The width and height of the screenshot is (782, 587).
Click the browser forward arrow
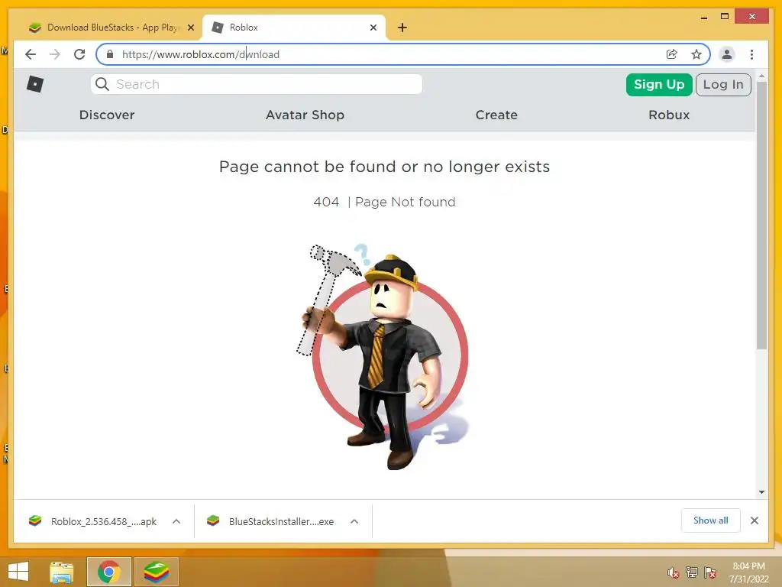pyautogui.click(x=55, y=54)
